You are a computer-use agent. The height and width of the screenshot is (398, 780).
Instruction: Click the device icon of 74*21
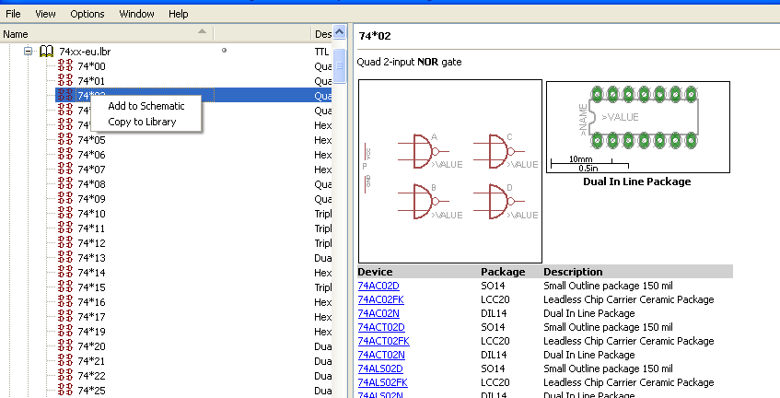(x=65, y=360)
